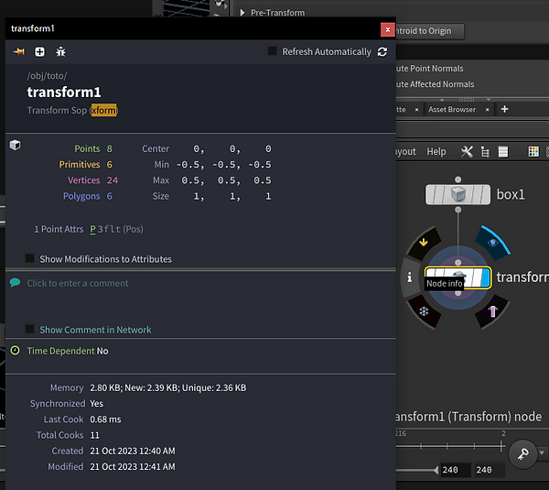Open the Layout menu
Image resolution: width=549 pixels, height=490 pixels.
[x=406, y=152]
